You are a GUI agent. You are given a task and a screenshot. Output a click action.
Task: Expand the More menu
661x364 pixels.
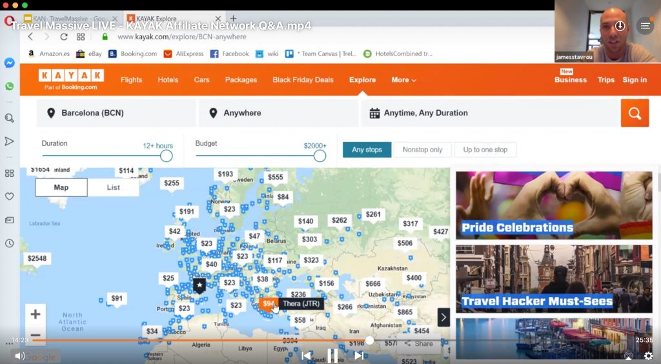(x=403, y=79)
